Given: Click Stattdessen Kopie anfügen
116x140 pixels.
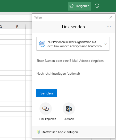Looking at the screenshot, I should coord(57,132).
